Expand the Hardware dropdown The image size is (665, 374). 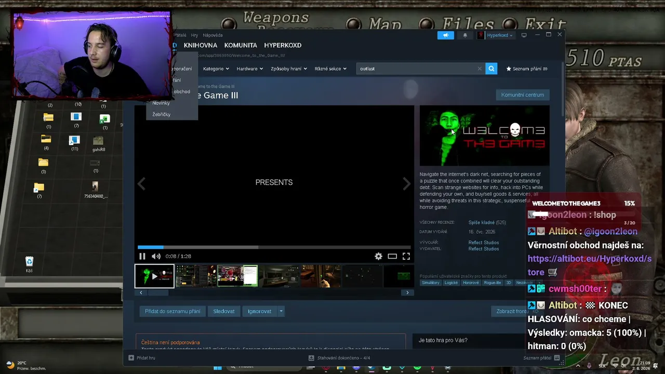[x=250, y=69]
